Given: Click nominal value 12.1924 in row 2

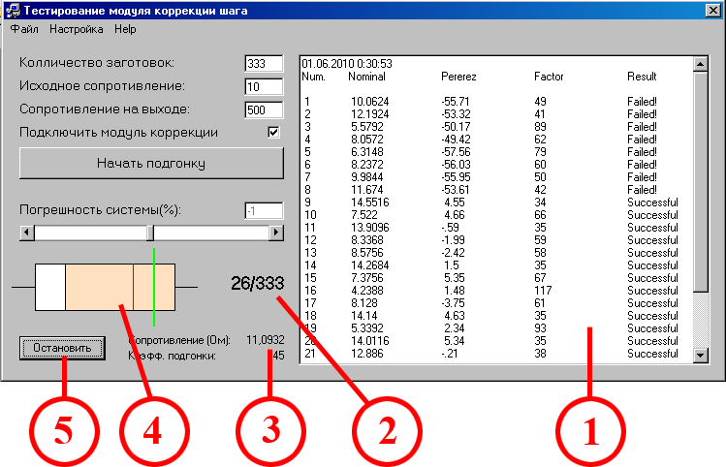Looking at the screenshot, I should (x=369, y=114).
